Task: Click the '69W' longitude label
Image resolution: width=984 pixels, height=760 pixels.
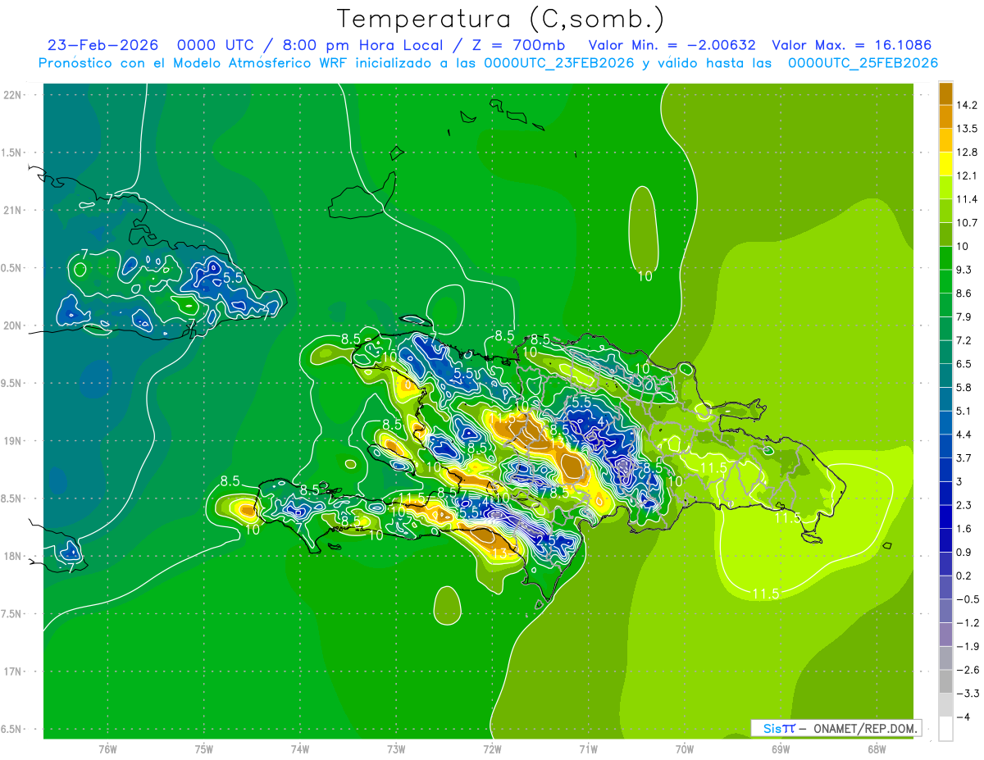Action: click(x=780, y=749)
